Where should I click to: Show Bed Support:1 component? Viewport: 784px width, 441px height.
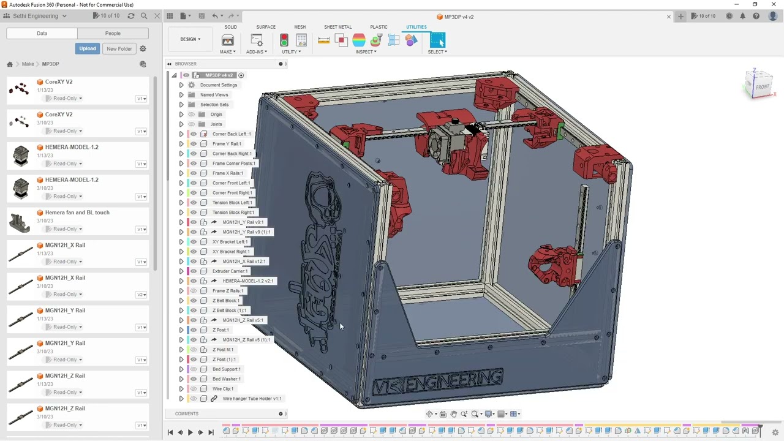[194, 369]
